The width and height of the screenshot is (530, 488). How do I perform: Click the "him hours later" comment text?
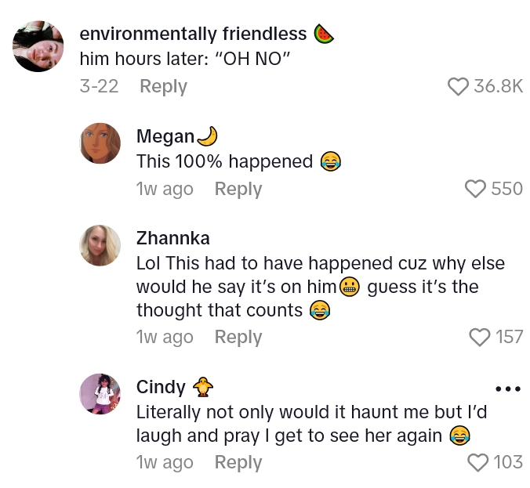(187, 59)
